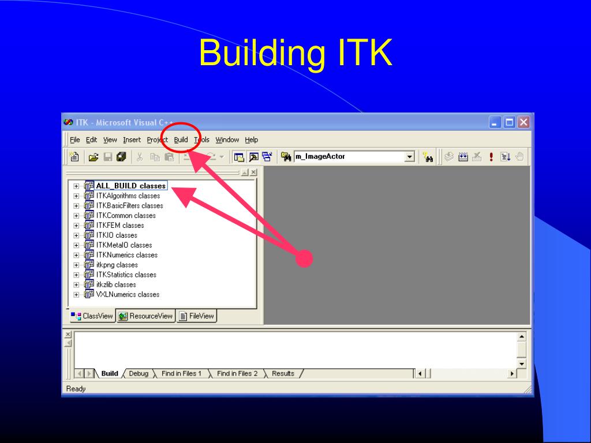
Task: Switch to ResourceView tab
Action: [146, 316]
